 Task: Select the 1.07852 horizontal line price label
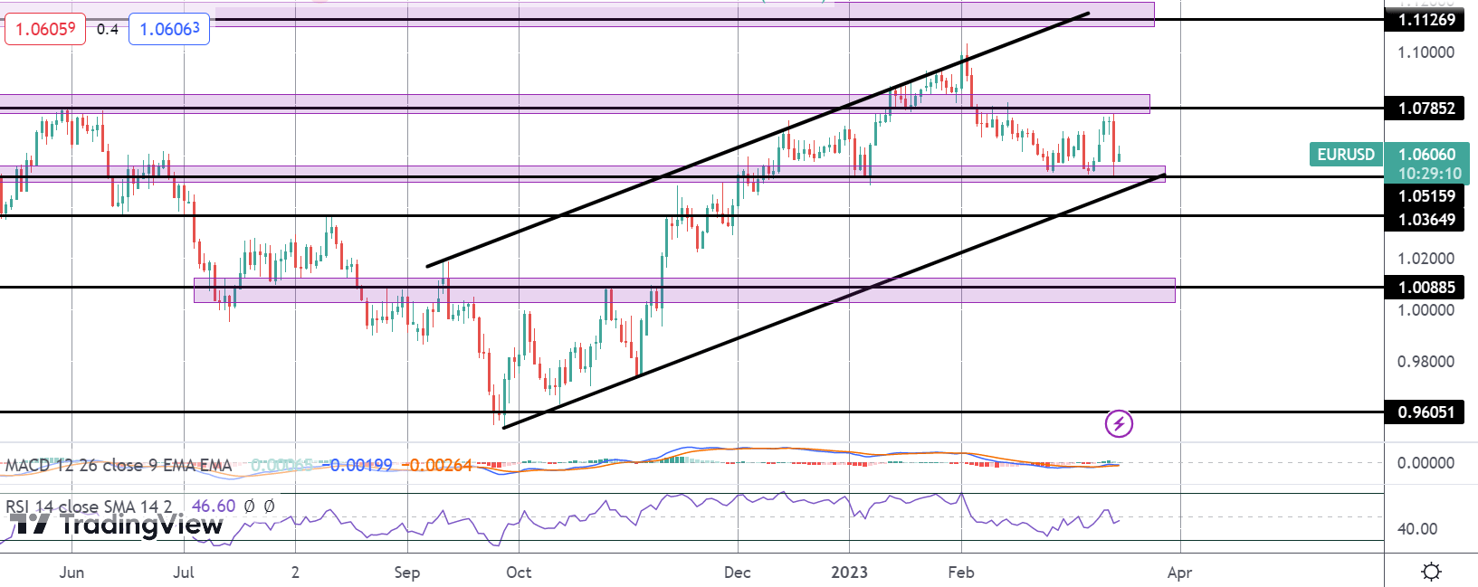pyautogui.click(x=1426, y=109)
